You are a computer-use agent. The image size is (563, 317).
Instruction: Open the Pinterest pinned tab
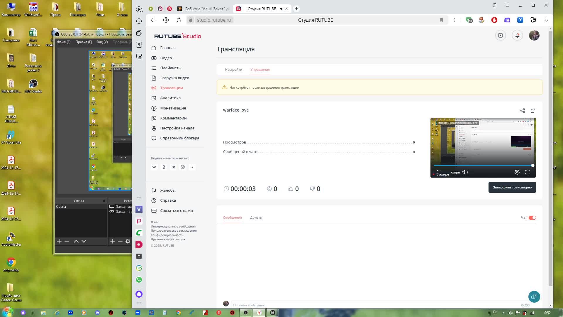[169, 9]
